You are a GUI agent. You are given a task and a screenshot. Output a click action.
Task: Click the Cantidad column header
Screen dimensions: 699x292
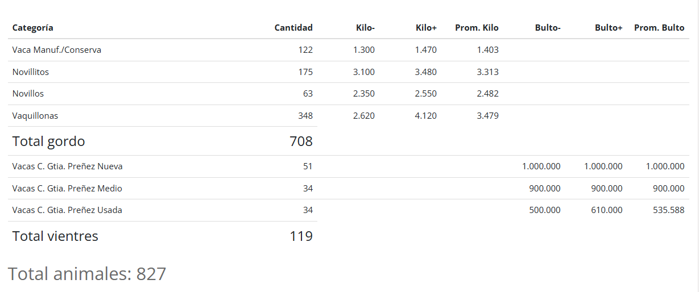(293, 28)
